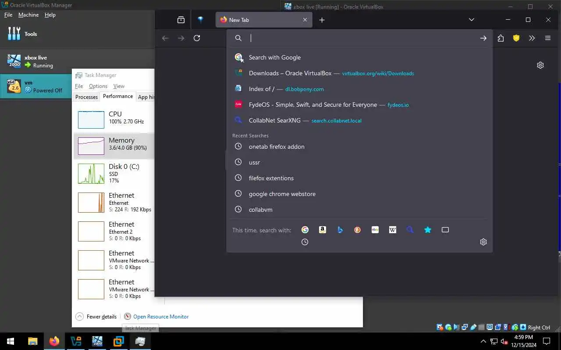This screenshot has height=350, width=561.
Task: Search this time with SearXNG magnifier icon
Action: [x=410, y=230]
